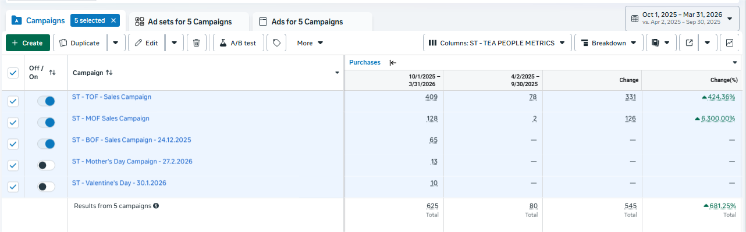
Task: Uncheck the Mother's Day Campaign checkbox
Action: 13,165
